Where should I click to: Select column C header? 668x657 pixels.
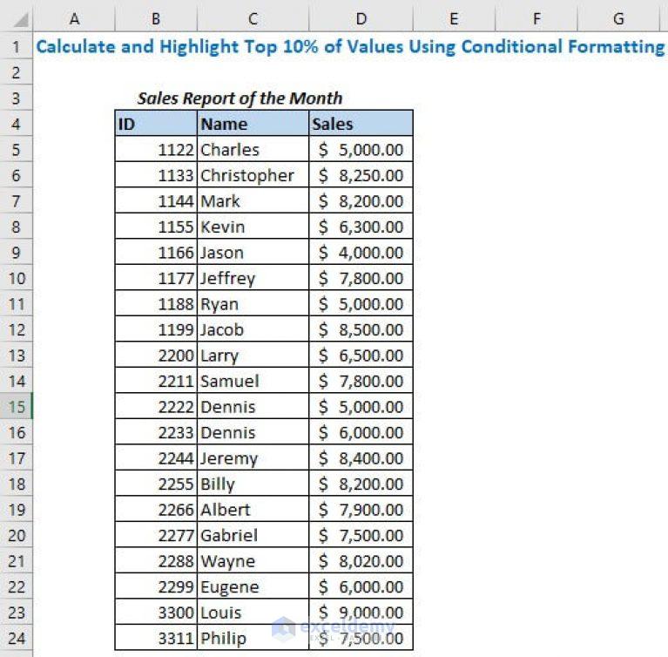tap(253, 19)
